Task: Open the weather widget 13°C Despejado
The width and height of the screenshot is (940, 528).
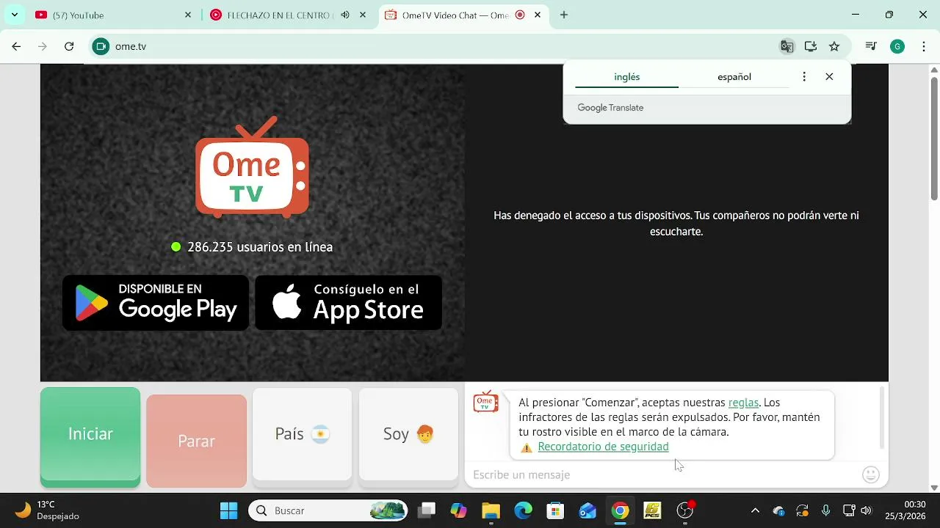Action: click(x=46, y=510)
